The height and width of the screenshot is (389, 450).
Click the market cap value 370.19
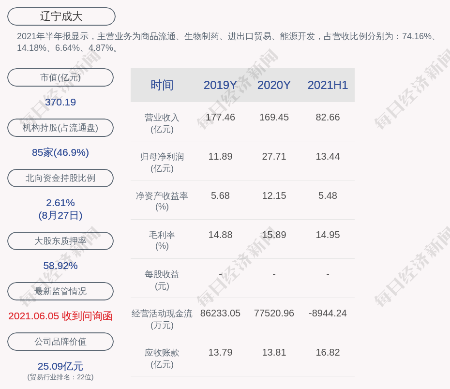(60, 102)
